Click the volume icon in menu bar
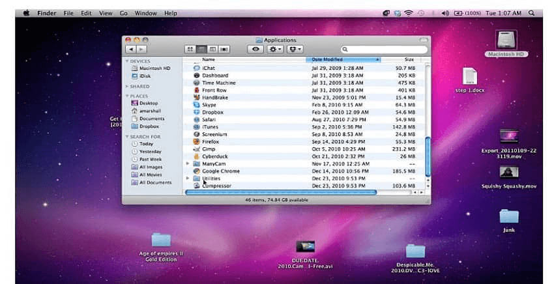 (x=445, y=13)
